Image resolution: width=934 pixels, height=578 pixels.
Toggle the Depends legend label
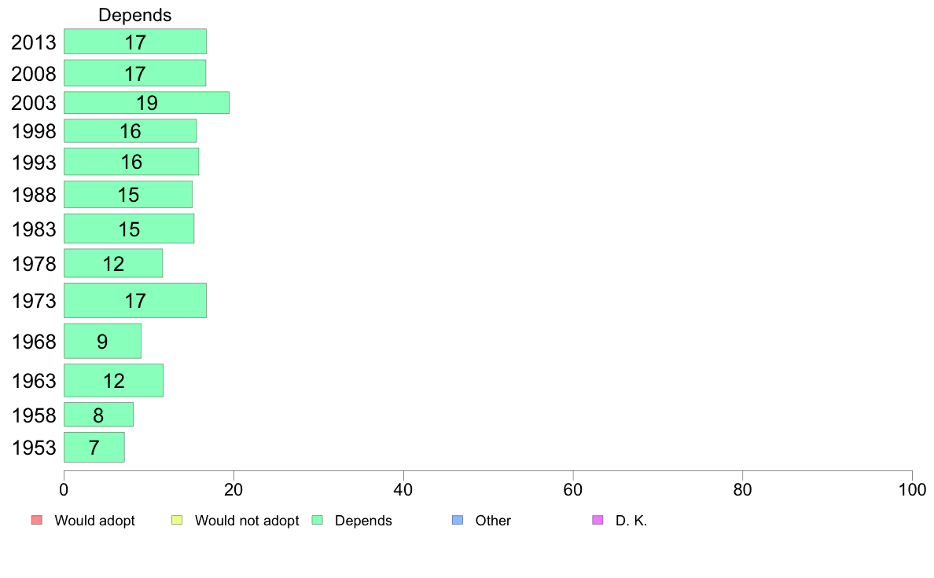tap(363, 521)
